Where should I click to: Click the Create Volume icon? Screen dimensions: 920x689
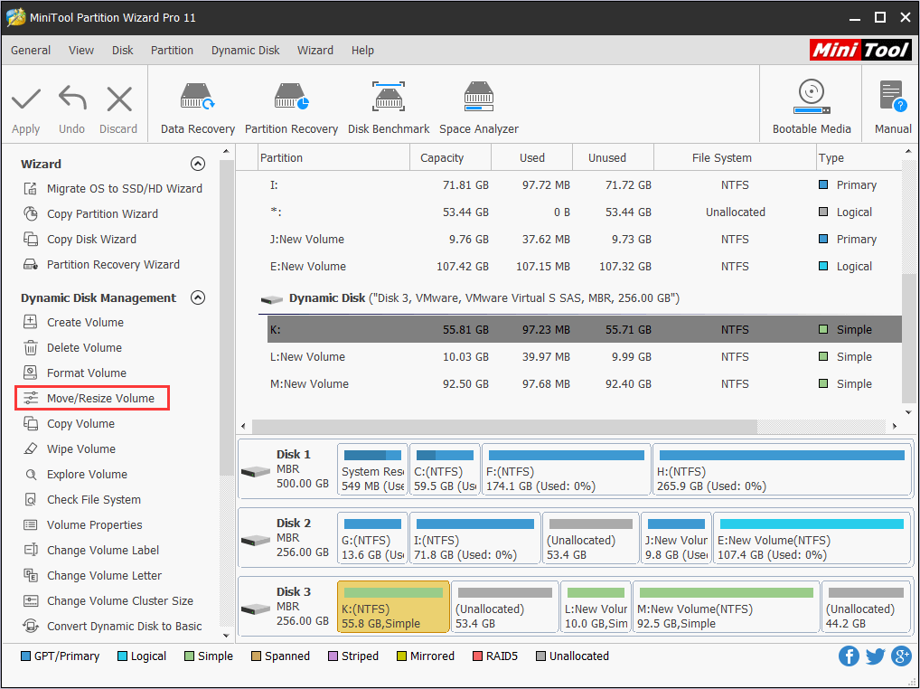coord(30,322)
